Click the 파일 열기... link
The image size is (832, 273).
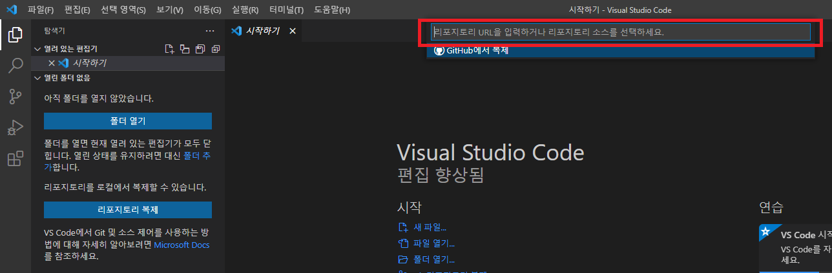[x=434, y=243]
